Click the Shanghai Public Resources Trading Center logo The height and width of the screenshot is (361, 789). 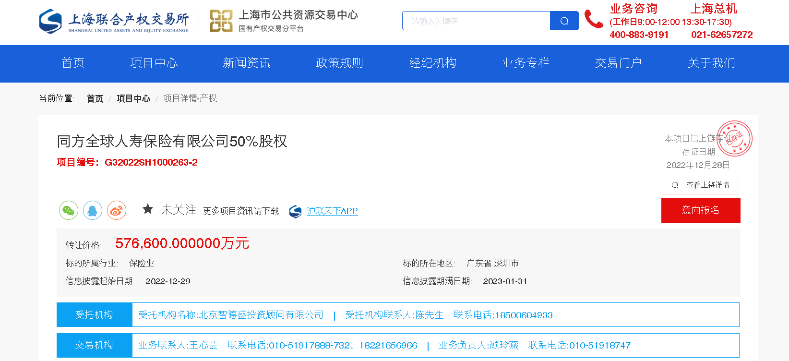click(283, 22)
